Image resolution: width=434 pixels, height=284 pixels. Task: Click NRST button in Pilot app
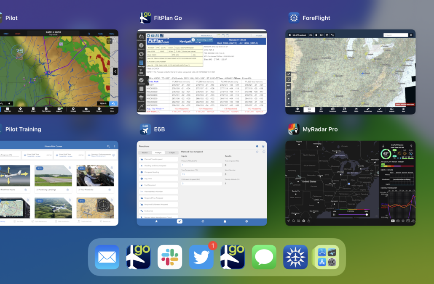[6, 34]
